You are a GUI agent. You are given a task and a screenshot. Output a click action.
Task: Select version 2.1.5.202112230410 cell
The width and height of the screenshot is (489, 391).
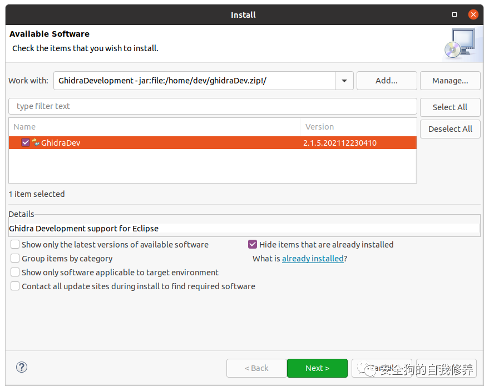(x=340, y=143)
